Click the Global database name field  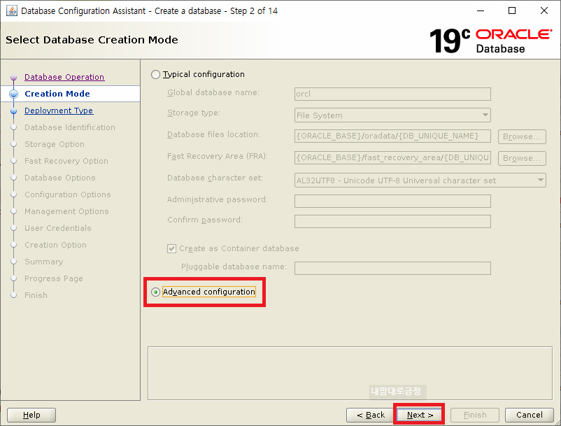click(392, 94)
